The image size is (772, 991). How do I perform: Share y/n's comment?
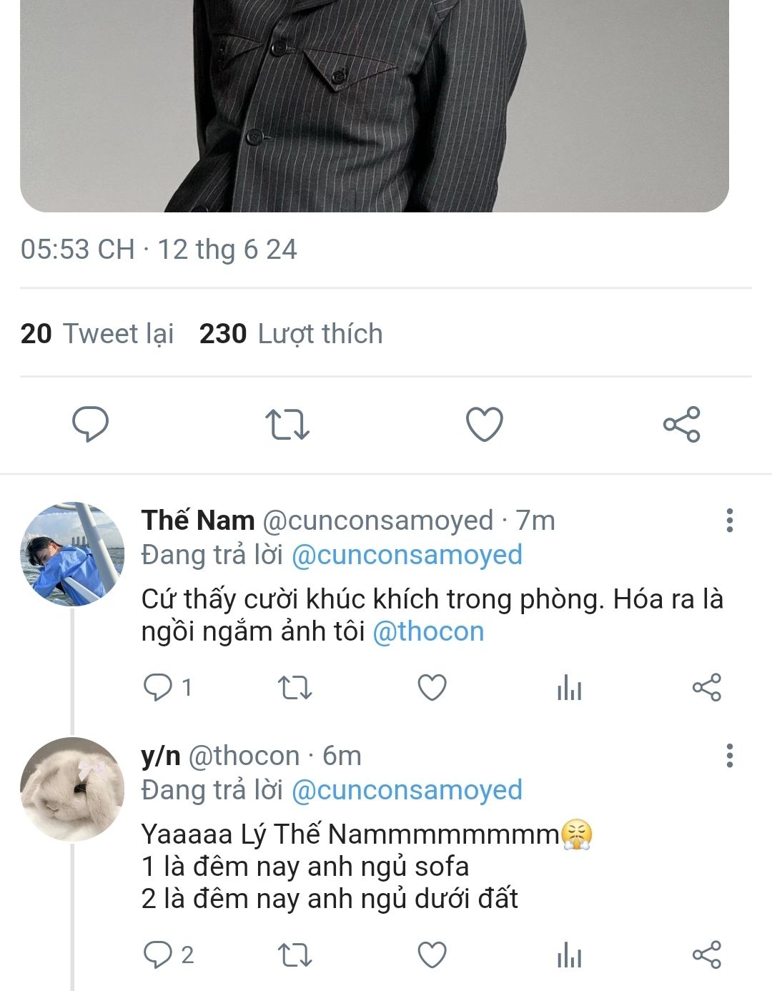point(706,955)
